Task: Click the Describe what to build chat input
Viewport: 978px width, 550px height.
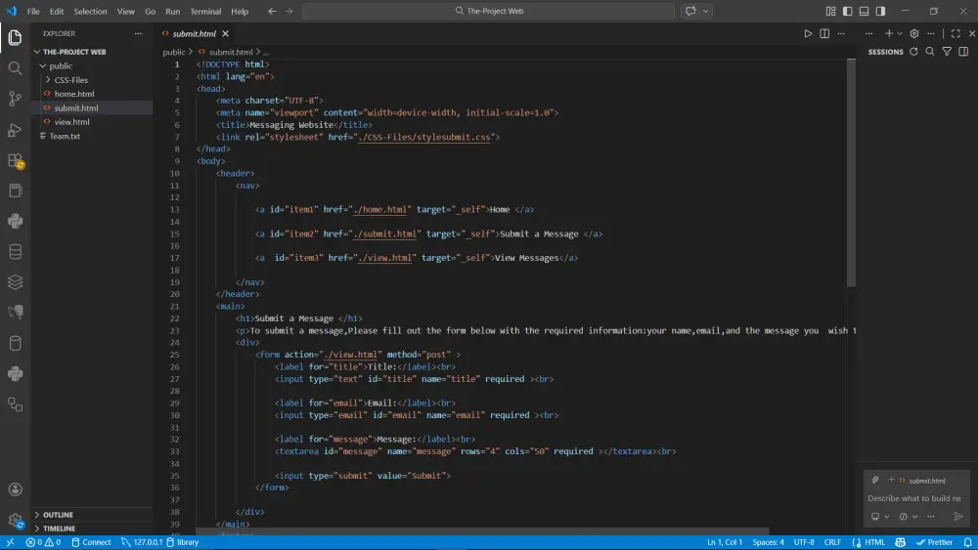Action: 913,498
